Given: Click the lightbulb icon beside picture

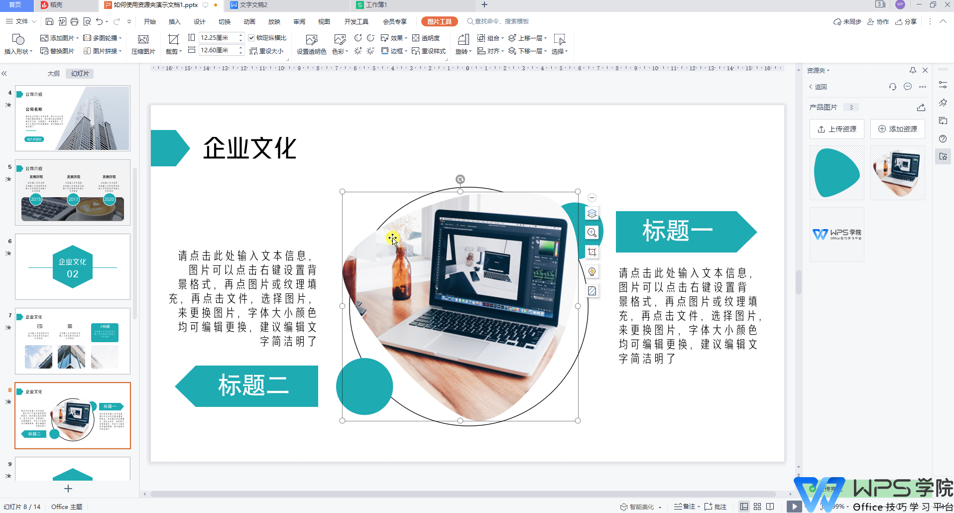Looking at the screenshot, I should (x=592, y=271).
